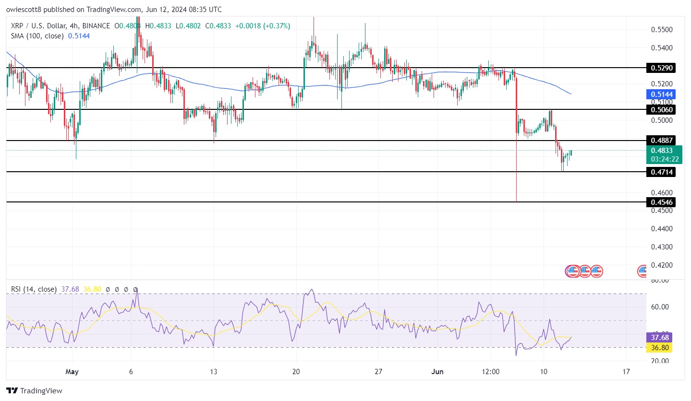Click the low value L0.4802 in the header
This screenshot has height=401, width=691.
(189, 26)
